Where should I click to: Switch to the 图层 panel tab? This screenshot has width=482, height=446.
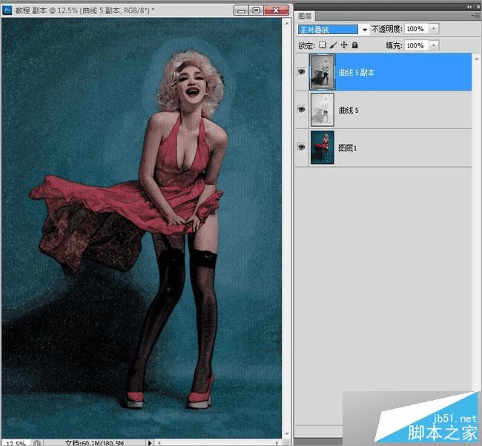pyautogui.click(x=305, y=16)
